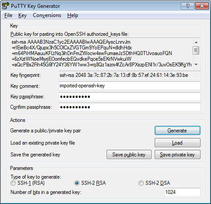Screen dimensions: 211x204
Task: Click the question mark help button
Action: click(187, 6)
